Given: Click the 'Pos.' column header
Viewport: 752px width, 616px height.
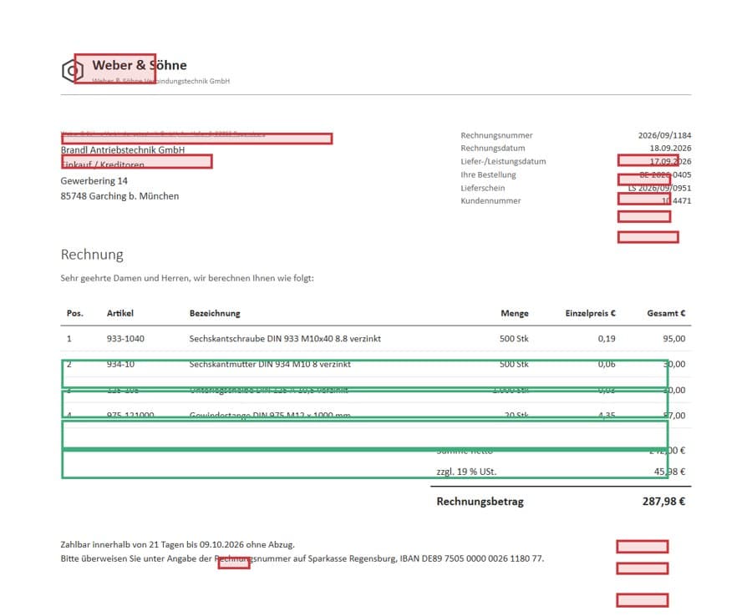Looking at the screenshot, I should click(x=75, y=313).
